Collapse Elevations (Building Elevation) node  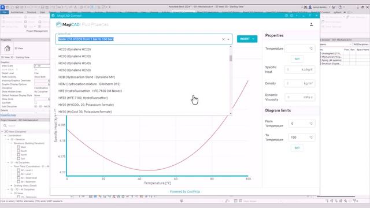click(x=12, y=143)
